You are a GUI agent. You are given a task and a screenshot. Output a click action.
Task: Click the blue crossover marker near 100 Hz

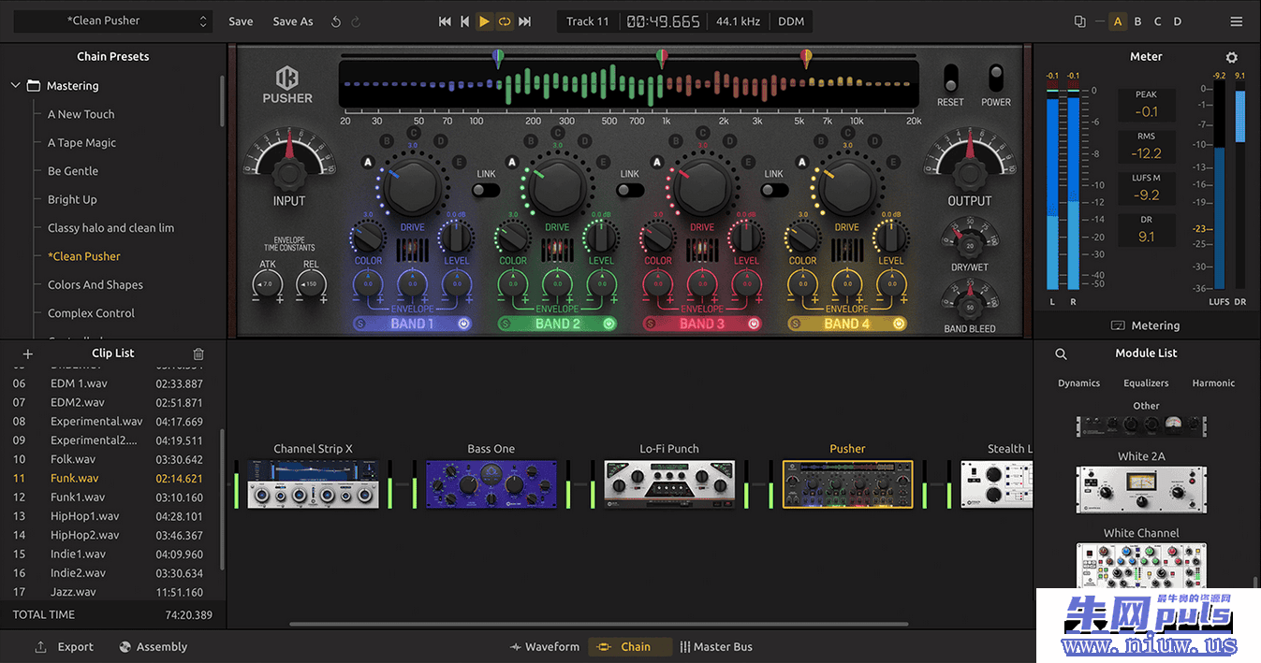click(x=498, y=59)
